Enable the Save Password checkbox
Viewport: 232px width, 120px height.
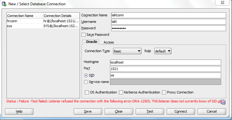[x=83, y=35]
